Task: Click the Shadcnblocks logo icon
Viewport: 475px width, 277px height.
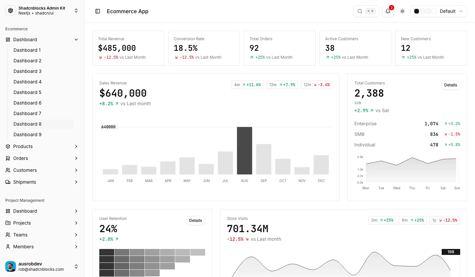Action: point(11,11)
